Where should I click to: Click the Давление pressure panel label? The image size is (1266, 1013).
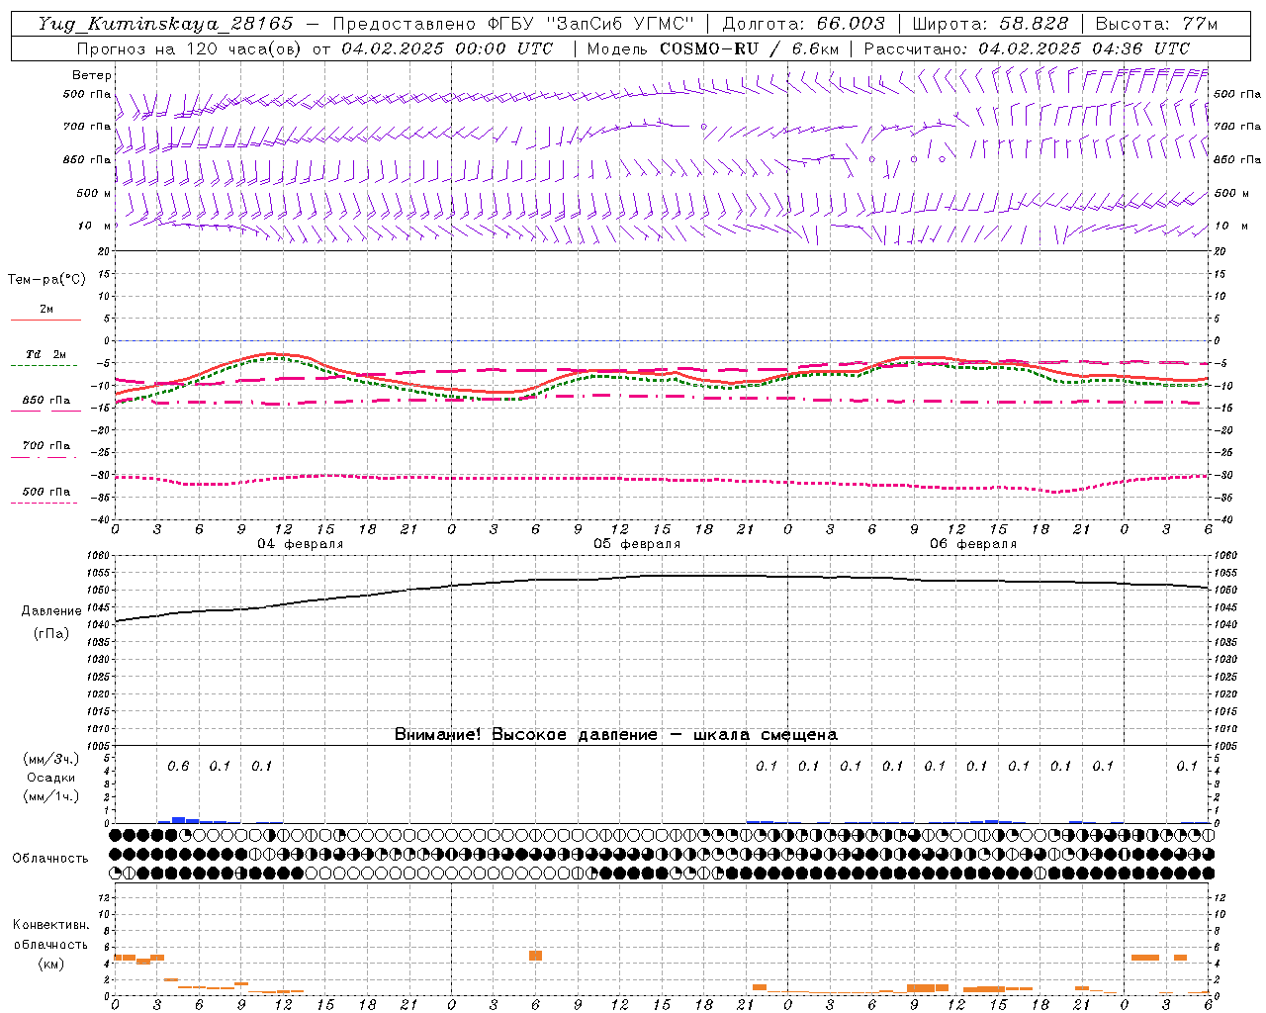[x=51, y=611]
